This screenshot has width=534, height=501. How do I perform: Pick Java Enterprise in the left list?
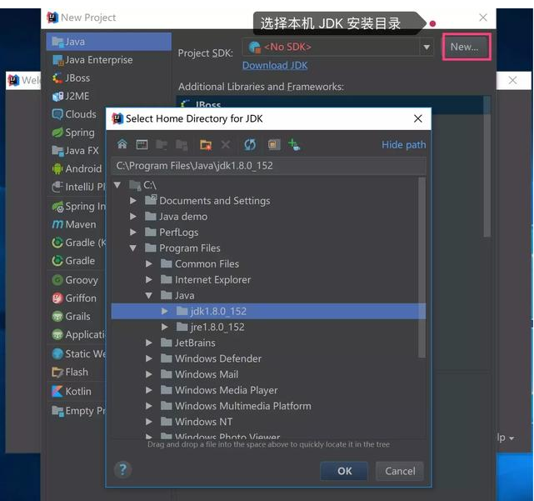(98, 60)
